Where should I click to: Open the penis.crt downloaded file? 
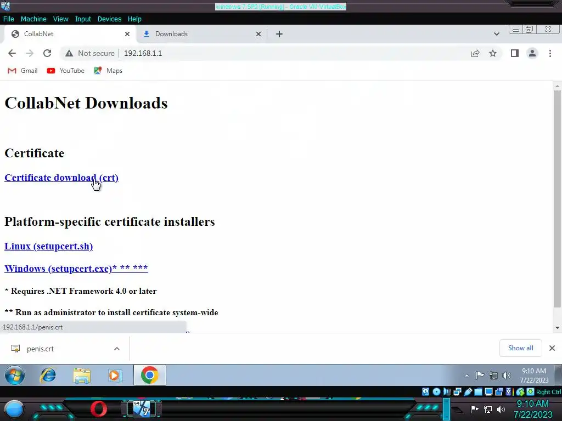pos(40,349)
